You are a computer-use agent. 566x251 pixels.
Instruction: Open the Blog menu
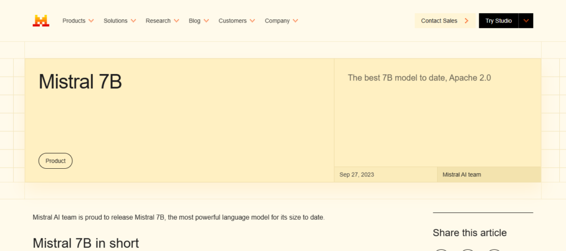click(195, 21)
